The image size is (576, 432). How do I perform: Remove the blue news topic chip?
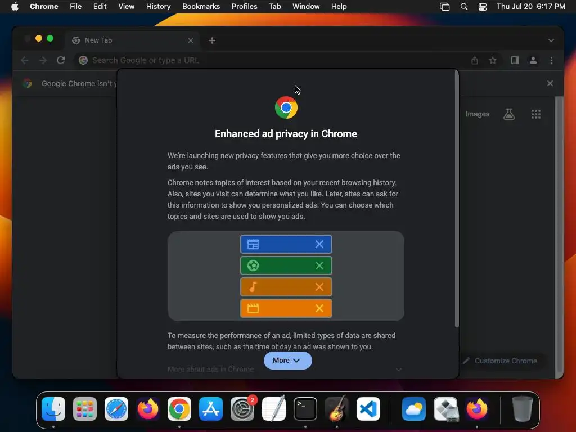(319, 244)
